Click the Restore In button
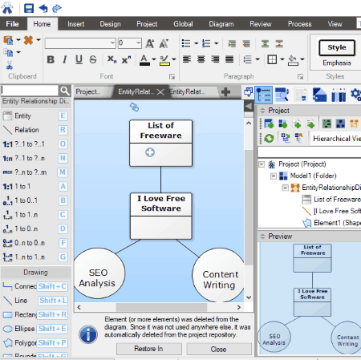The height and width of the screenshot is (360, 361). [x=149, y=349]
